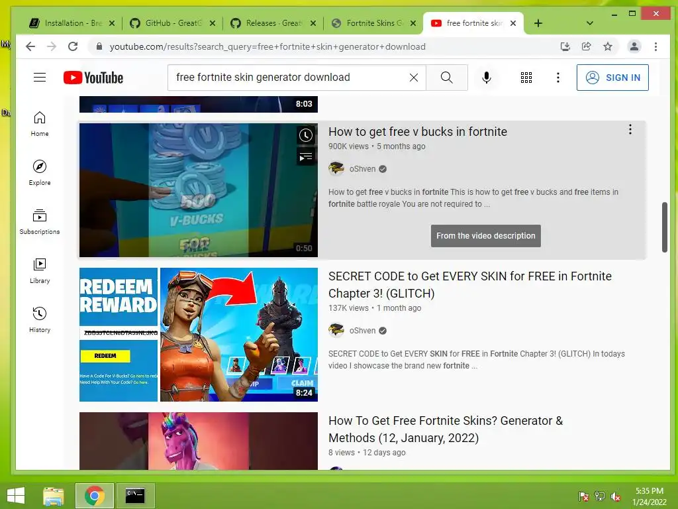Click the Chrome taskbar icon

coord(95,496)
